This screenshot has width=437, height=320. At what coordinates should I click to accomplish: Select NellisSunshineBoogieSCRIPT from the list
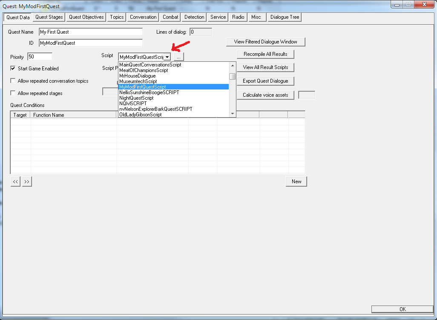tap(148, 92)
